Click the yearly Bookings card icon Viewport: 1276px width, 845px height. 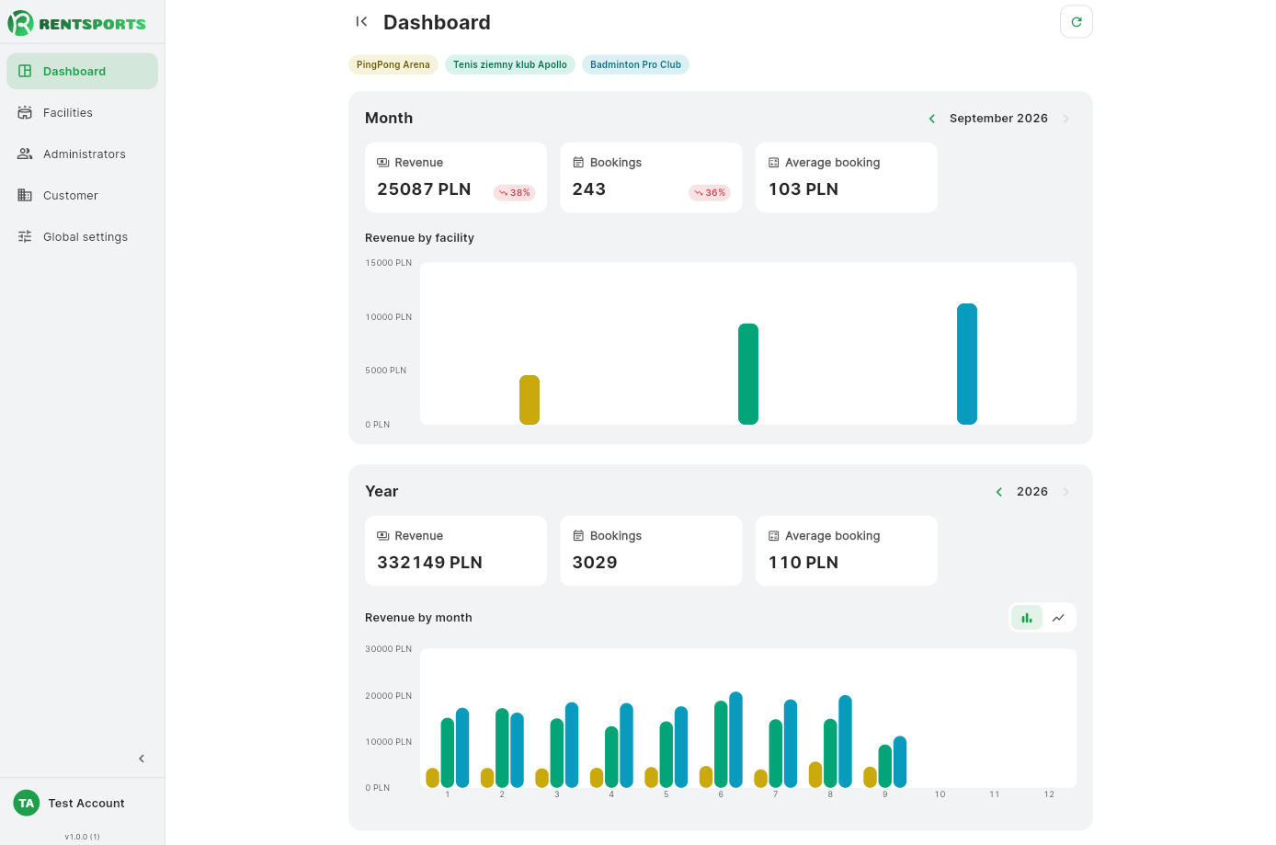578,536
